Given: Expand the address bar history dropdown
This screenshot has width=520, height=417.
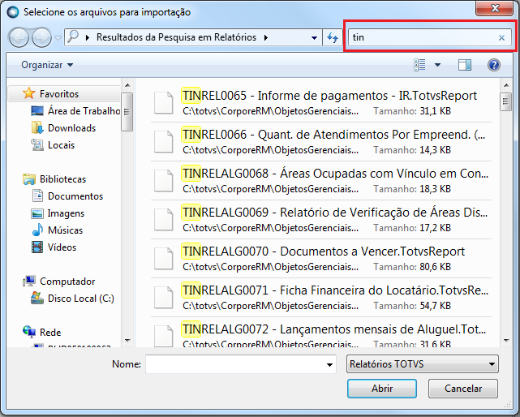Looking at the screenshot, I should click(314, 38).
